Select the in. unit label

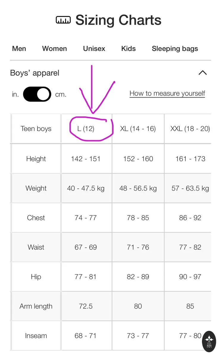(x=15, y=95)
